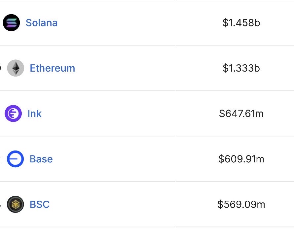Open the Ethereum chain link

[52, 68]
